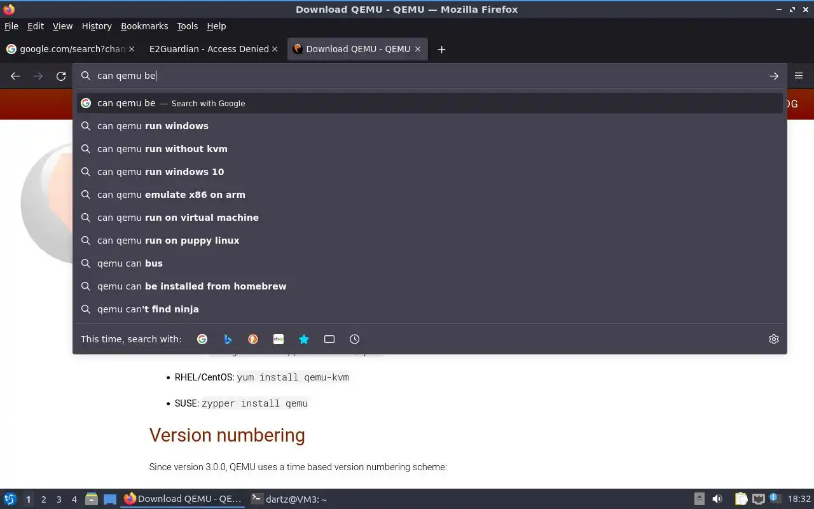
Task: Open a new tab with the plus button
Action: click(441, 50)
